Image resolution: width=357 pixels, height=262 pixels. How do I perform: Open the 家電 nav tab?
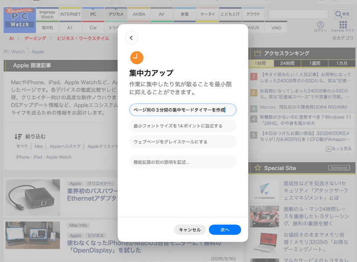(185, 14)
